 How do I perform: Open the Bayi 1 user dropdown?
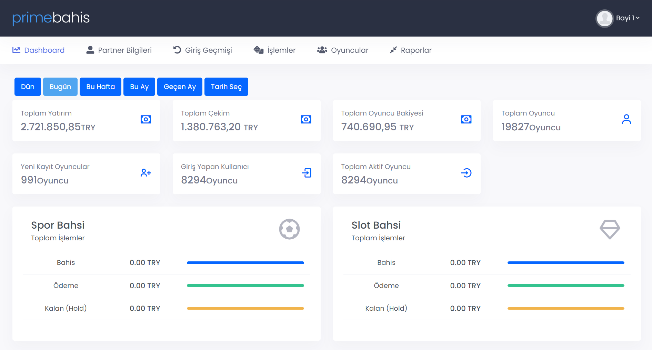(628, 18)
